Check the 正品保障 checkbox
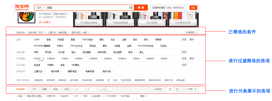272x101 pixels. [90, 96]
